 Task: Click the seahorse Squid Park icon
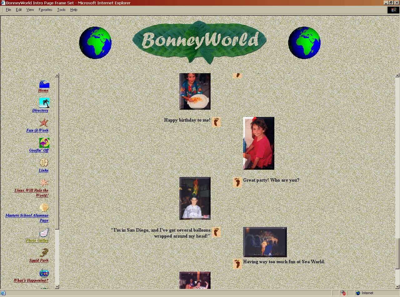click(44, 253)
